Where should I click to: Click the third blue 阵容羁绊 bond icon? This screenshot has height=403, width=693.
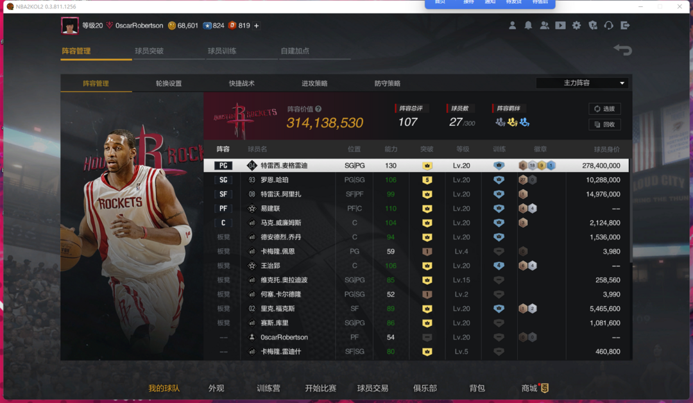524,122
